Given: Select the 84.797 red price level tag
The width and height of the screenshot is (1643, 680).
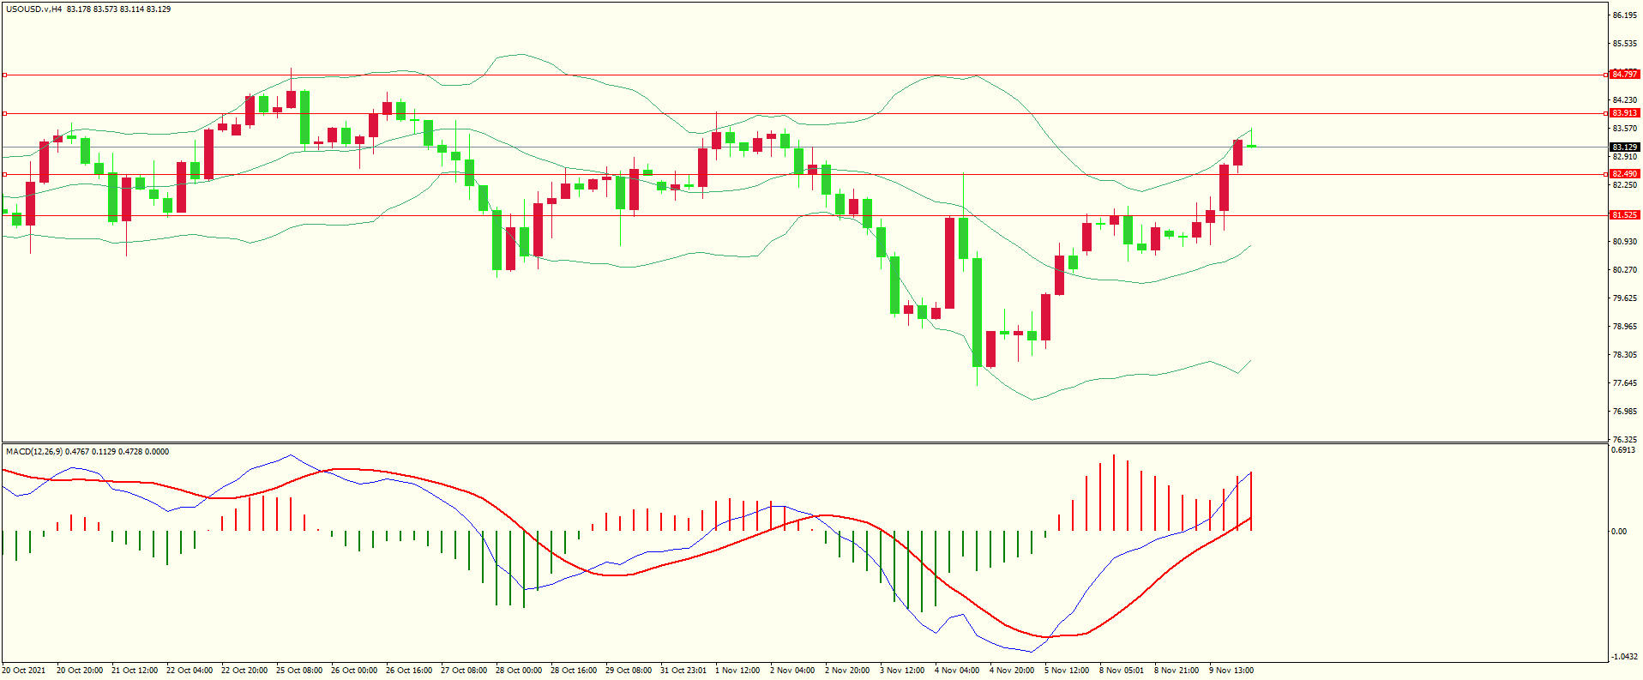Looking at the screenshot, I should (x=1624, y=75).
